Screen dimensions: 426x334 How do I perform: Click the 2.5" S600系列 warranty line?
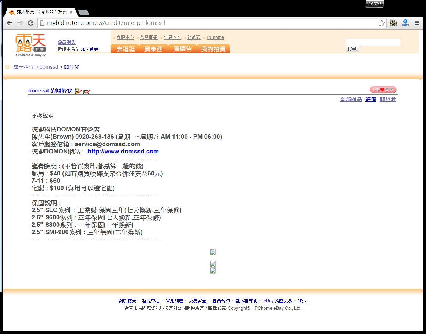tap(96, 218)
